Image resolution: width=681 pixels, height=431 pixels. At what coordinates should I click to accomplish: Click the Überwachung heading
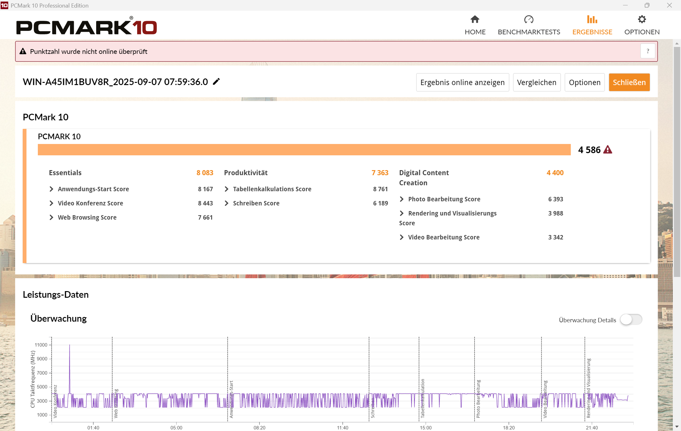tap(59, 319)
